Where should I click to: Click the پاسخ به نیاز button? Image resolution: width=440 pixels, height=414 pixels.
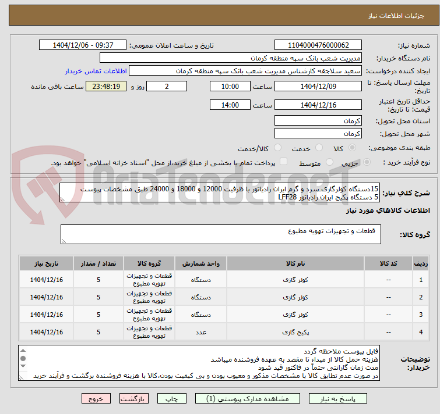point(337,399)
